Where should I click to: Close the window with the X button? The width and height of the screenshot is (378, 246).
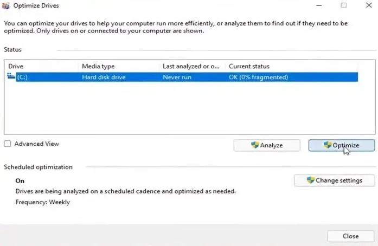369,5
